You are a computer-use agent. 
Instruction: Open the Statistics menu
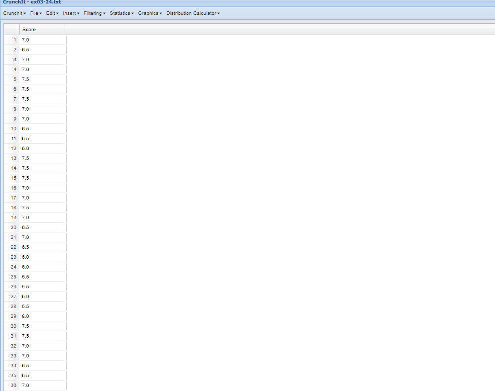click(121, 13)
